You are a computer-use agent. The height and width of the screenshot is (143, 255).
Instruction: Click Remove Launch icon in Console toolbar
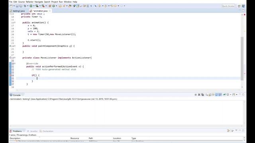[x=199, y=95]
